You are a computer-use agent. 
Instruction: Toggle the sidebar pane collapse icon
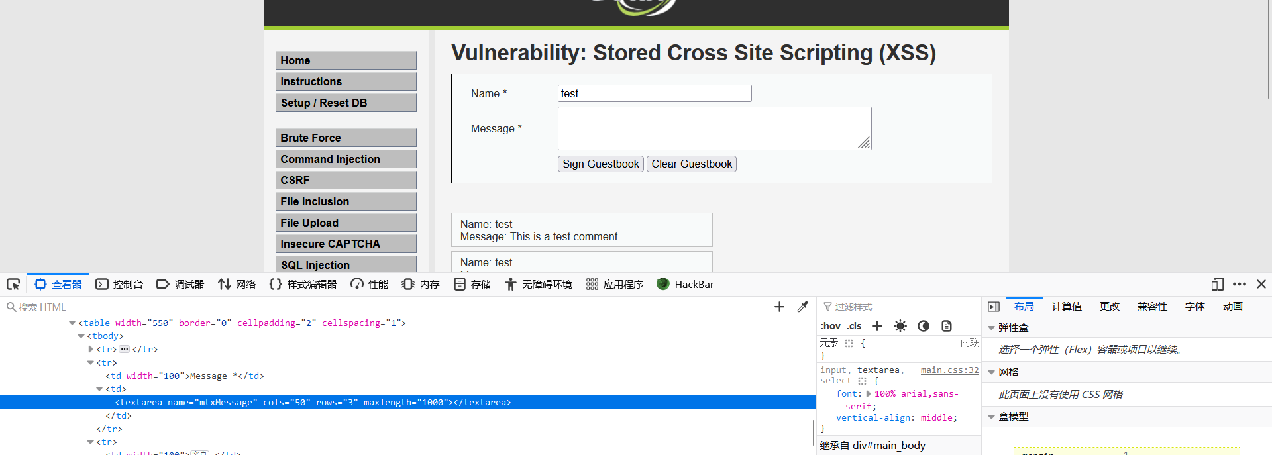pyautogui.click(x=993, y=307)
